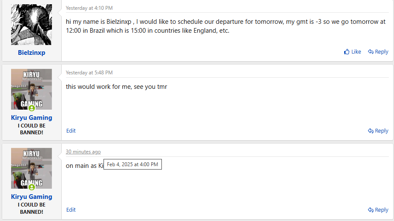This screenshot has width=394, height=221.
Task: Open Kiryu Gaming avatar in second post
Action: (32, 89)
